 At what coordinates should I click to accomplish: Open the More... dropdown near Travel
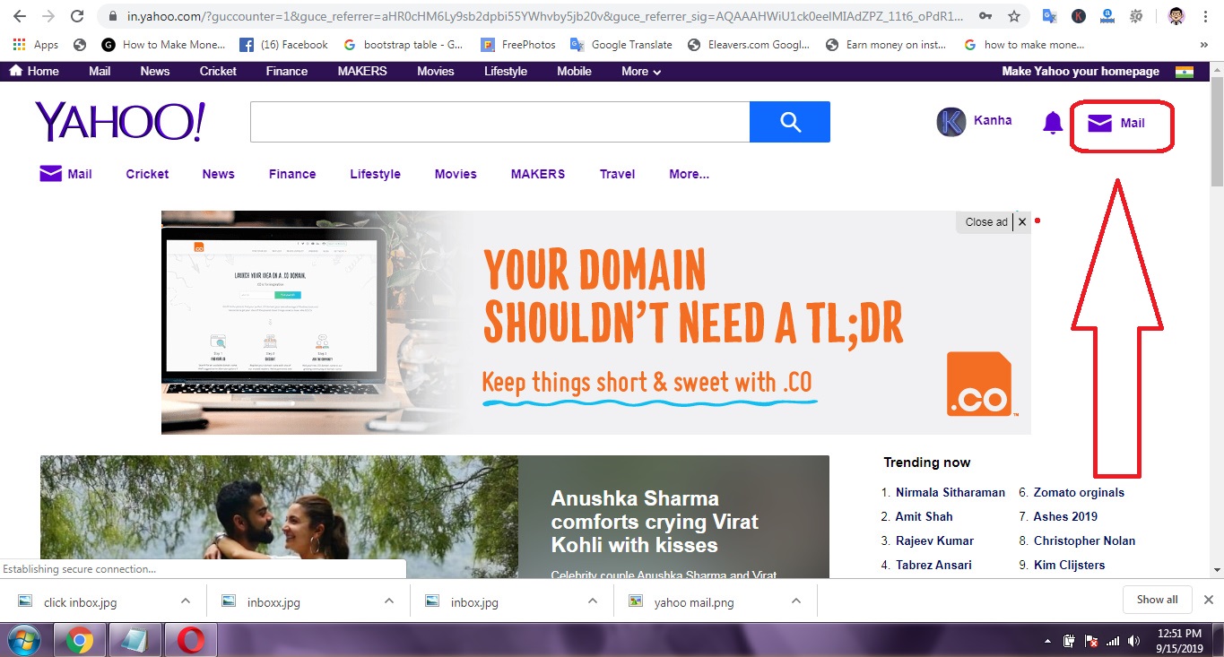(x=687, y=174)
